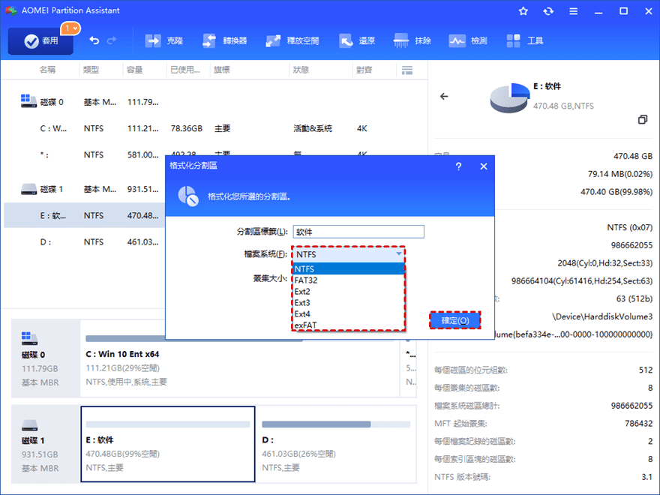This screenshot has height=495, width=660.
Task: Click the 確定(O) confirm button
Action: coord(455,320)
